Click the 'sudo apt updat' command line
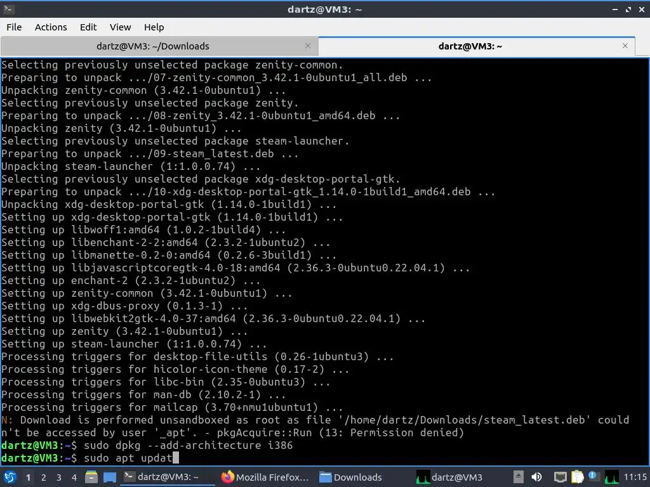The image size is (650, 487). click(x=128, y=458)
